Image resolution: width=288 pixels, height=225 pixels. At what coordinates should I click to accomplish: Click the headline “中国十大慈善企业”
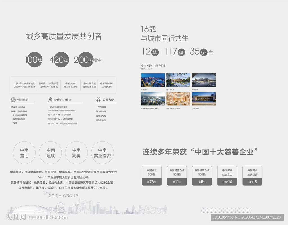pyautogui.click(x=224, y=152)
